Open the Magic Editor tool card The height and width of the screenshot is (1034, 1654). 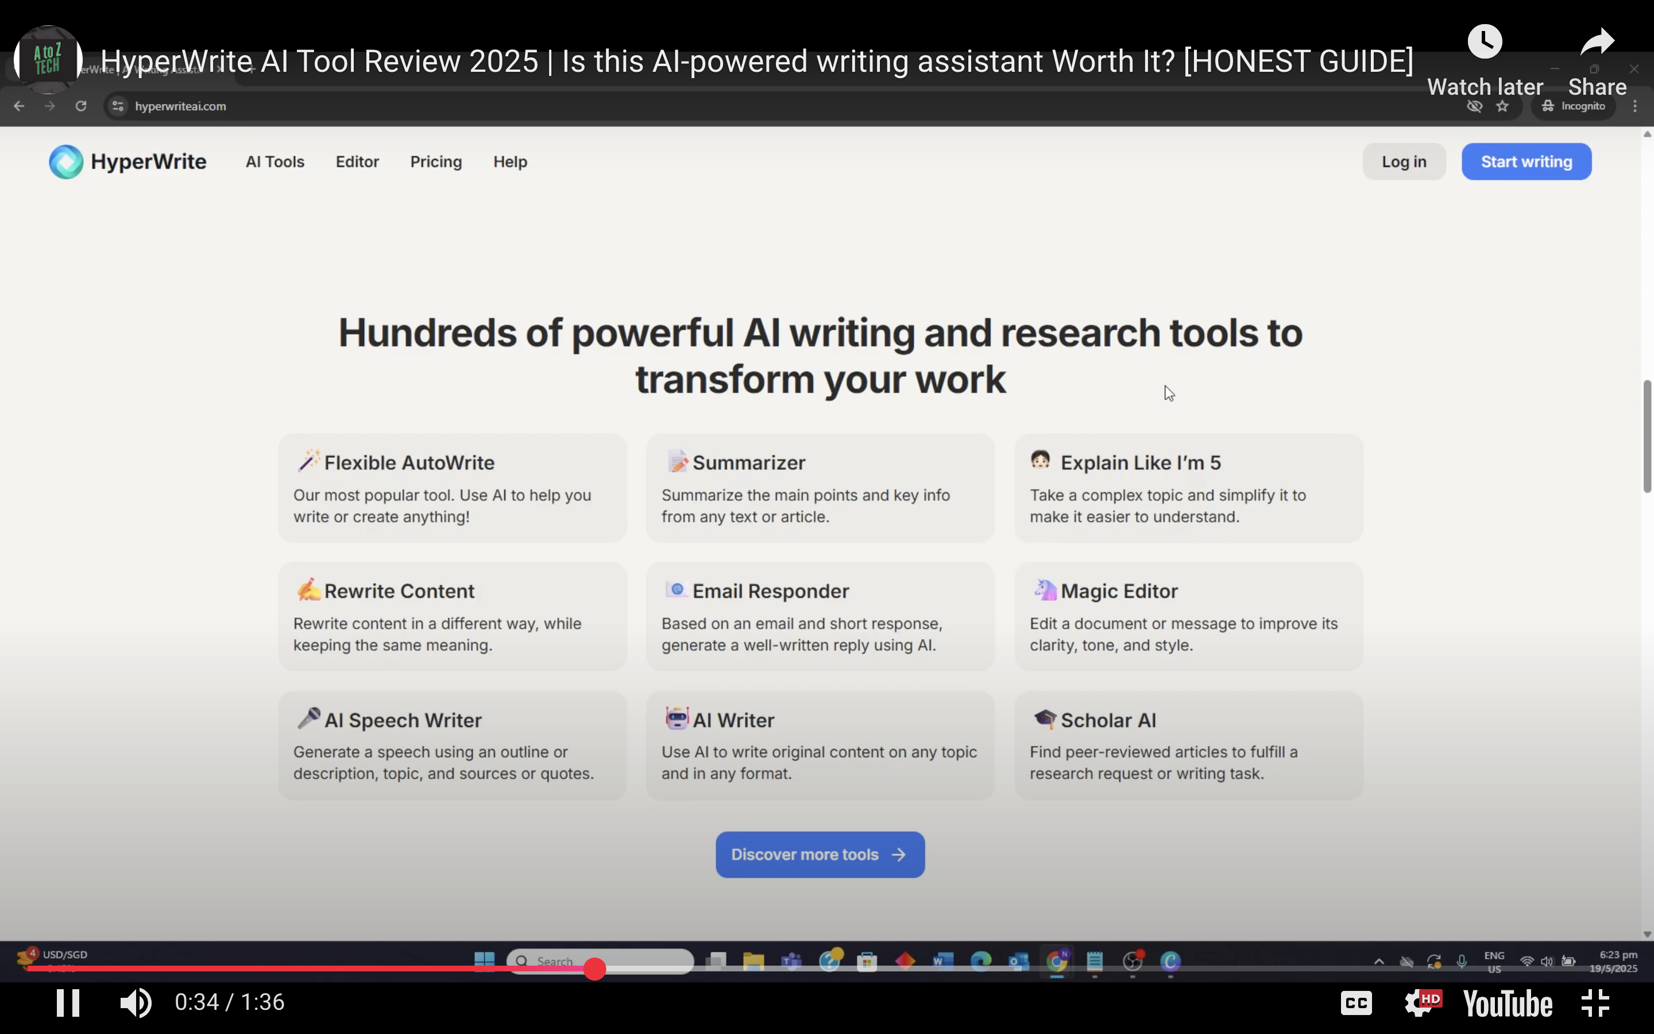(1189, 616)
